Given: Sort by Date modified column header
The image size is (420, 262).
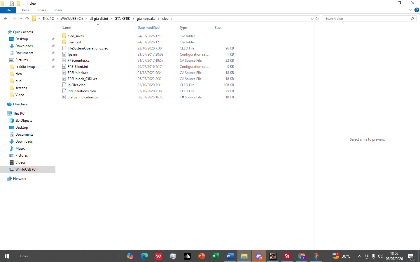Looking at the screenshot, I should click(157, 28).
